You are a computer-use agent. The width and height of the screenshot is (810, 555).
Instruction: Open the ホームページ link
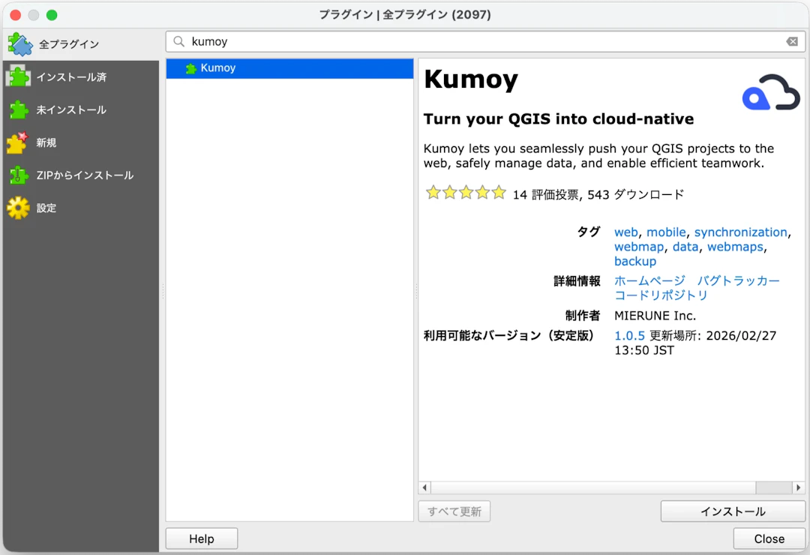(649, 280)
